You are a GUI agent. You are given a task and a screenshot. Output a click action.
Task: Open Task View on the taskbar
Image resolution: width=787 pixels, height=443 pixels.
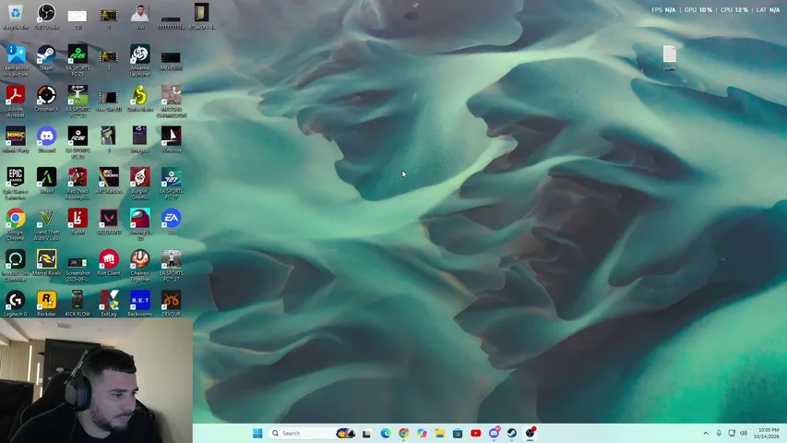(367, 434)
